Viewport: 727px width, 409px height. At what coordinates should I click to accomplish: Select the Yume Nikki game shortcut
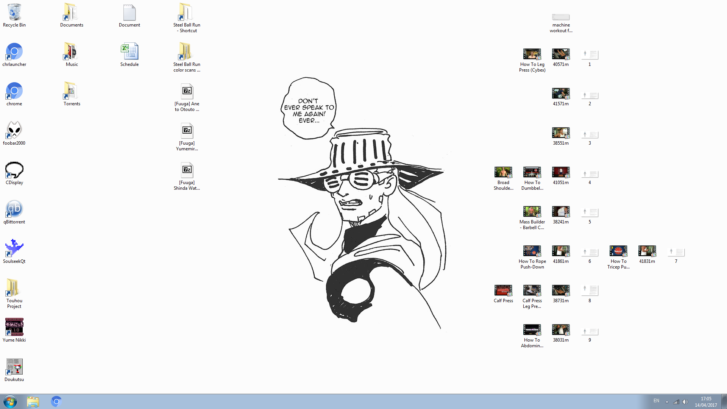click(14, 327)
